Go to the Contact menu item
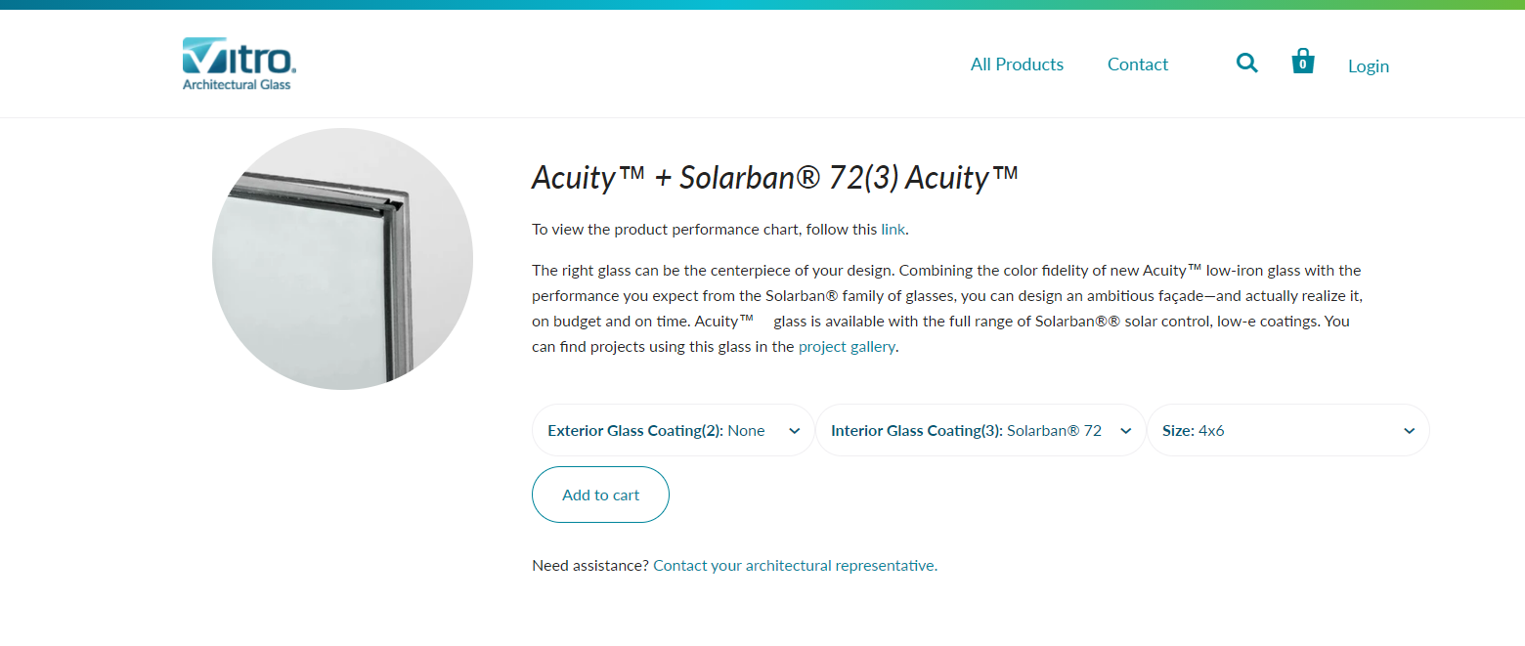The image size is (1525, 646). click(x=1137, y=65)
